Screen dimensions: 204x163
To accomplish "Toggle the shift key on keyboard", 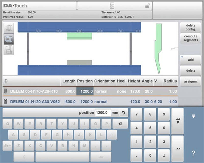I will [24, 156].
